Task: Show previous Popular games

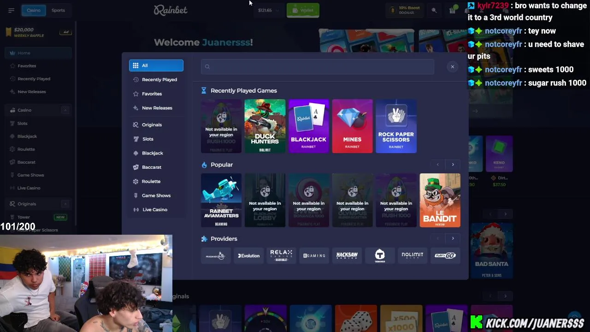Action: pyautogui.click(x=437, y=165)
